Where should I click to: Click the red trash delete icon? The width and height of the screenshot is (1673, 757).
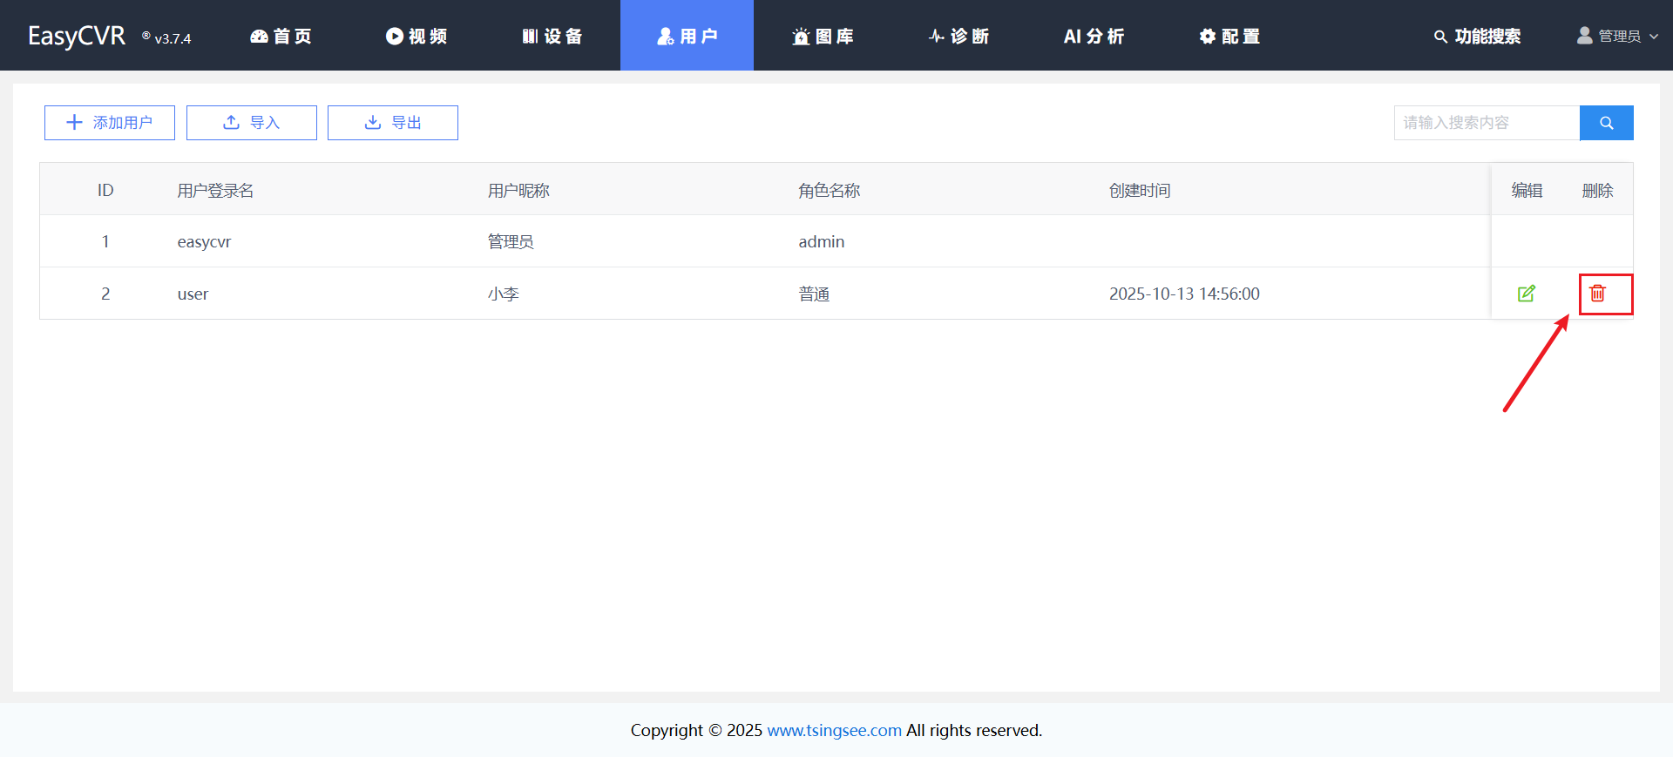[x=1597, y=294]
